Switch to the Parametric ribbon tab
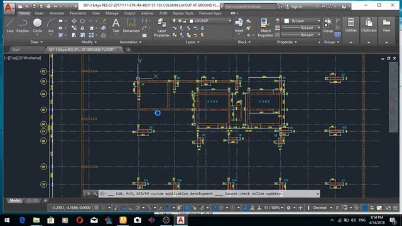Screen dimensions: 402x226 coord(78,13)
